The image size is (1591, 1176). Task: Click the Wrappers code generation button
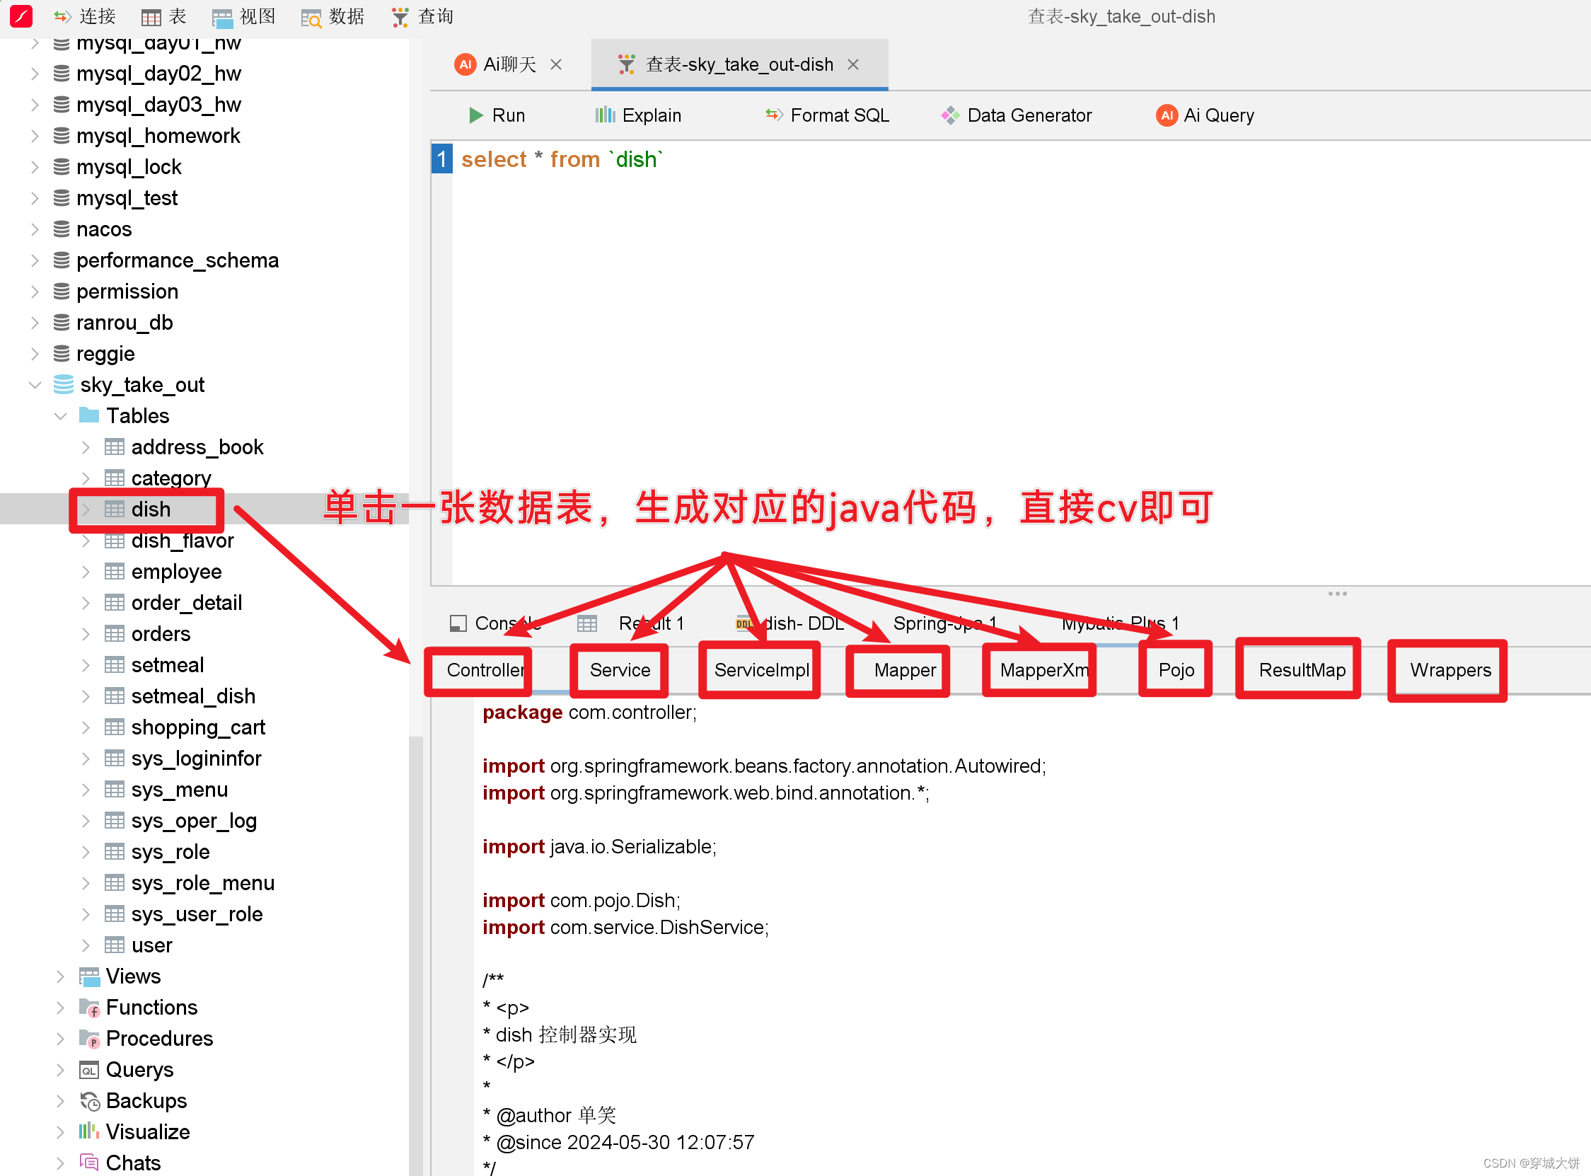click(x=1450, y=670)
